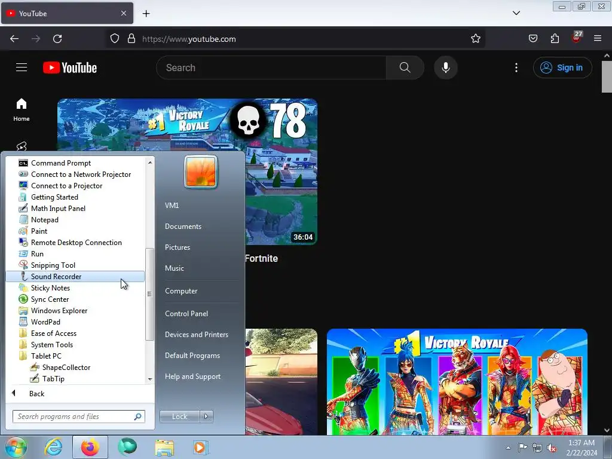Image resolution: width=612 pixels, height=459 pixels.
Task: Launch Internet Explorer from taskbar
Action: 53,447
